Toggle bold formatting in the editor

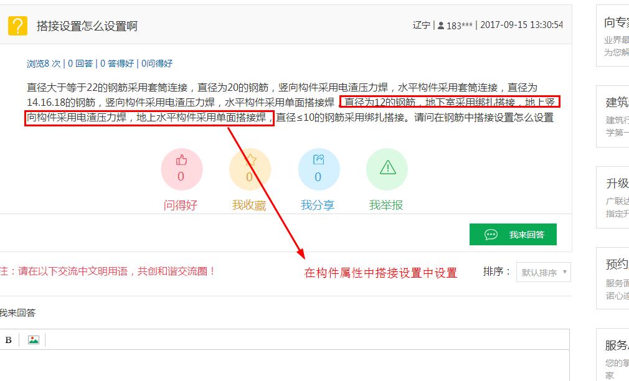coord(9,340)
